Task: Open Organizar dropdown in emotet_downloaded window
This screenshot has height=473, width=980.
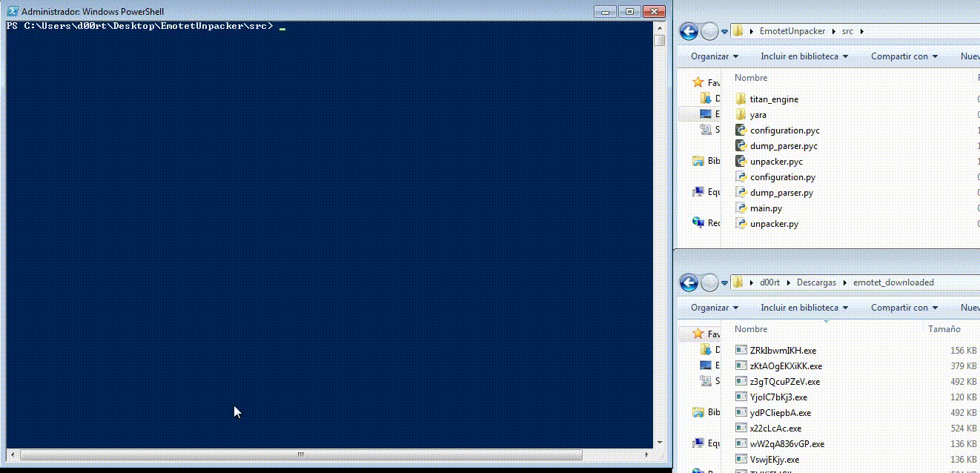Action: [715, 308]
